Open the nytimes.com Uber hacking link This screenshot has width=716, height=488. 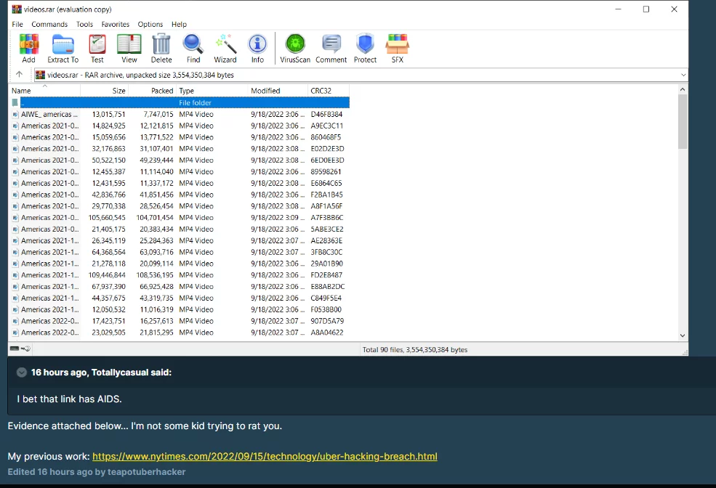pos(265,457)
